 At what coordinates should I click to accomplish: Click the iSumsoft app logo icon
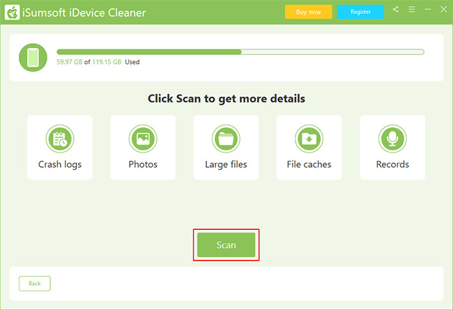[x=12, y=13]
